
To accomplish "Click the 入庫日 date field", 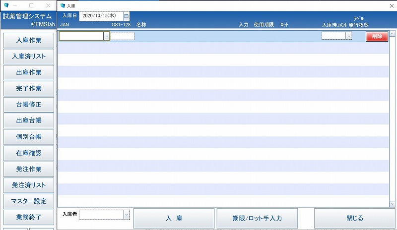I will click(x=101, y=16).
